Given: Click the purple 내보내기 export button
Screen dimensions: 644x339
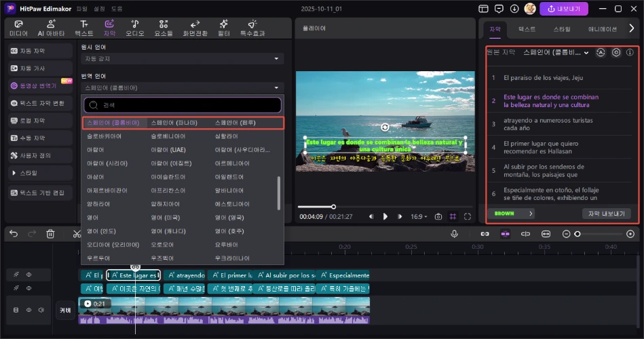Looking at the screenshot, I should coord(563,9).
